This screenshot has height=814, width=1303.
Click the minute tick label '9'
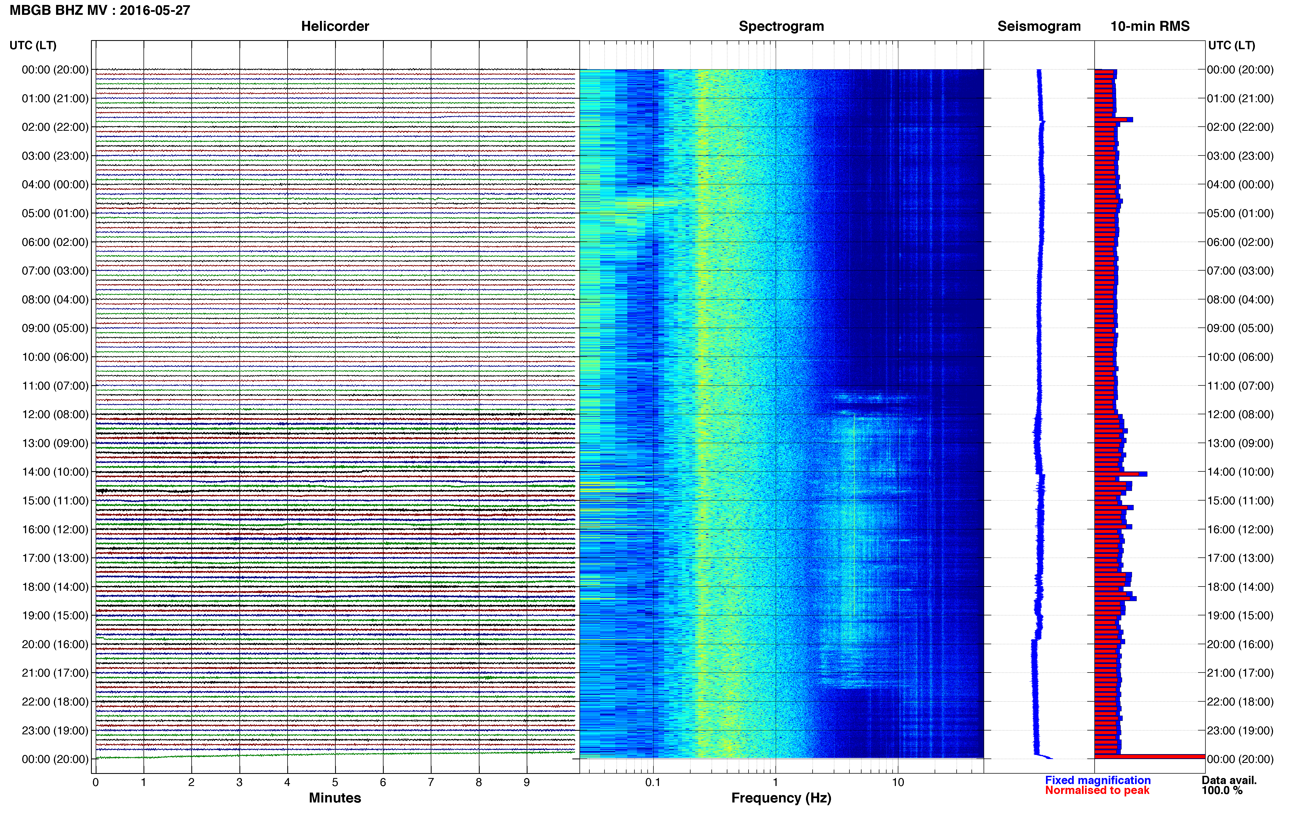point(527,782)
